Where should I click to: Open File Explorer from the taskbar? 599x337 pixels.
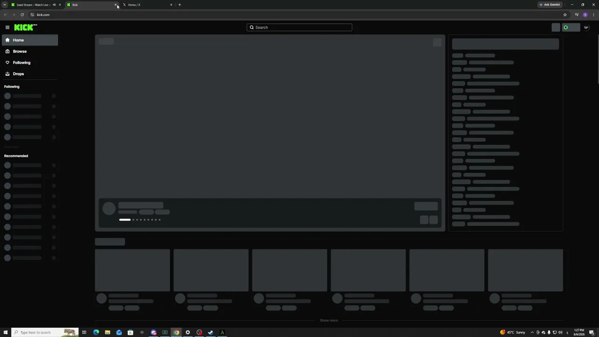click(x=108, y=332)
